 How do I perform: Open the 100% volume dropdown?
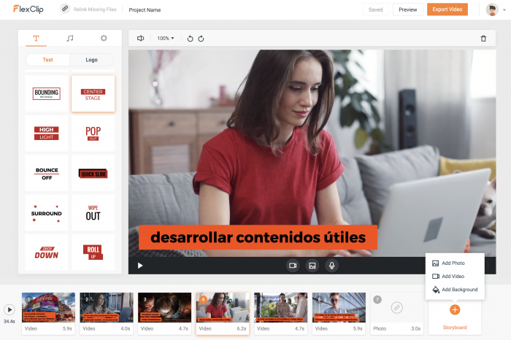166,39
